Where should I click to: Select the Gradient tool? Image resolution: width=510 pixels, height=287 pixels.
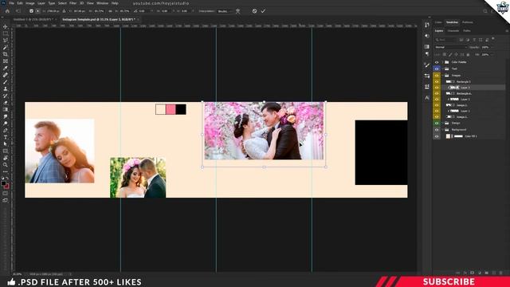(6, 109)
